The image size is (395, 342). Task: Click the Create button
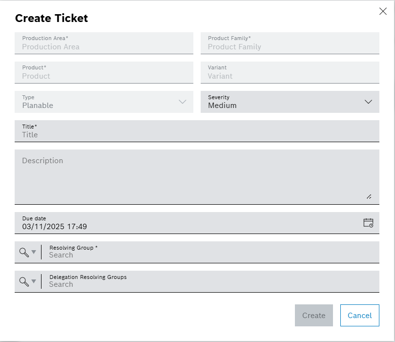pyautogui.click(x=313, y=315)
